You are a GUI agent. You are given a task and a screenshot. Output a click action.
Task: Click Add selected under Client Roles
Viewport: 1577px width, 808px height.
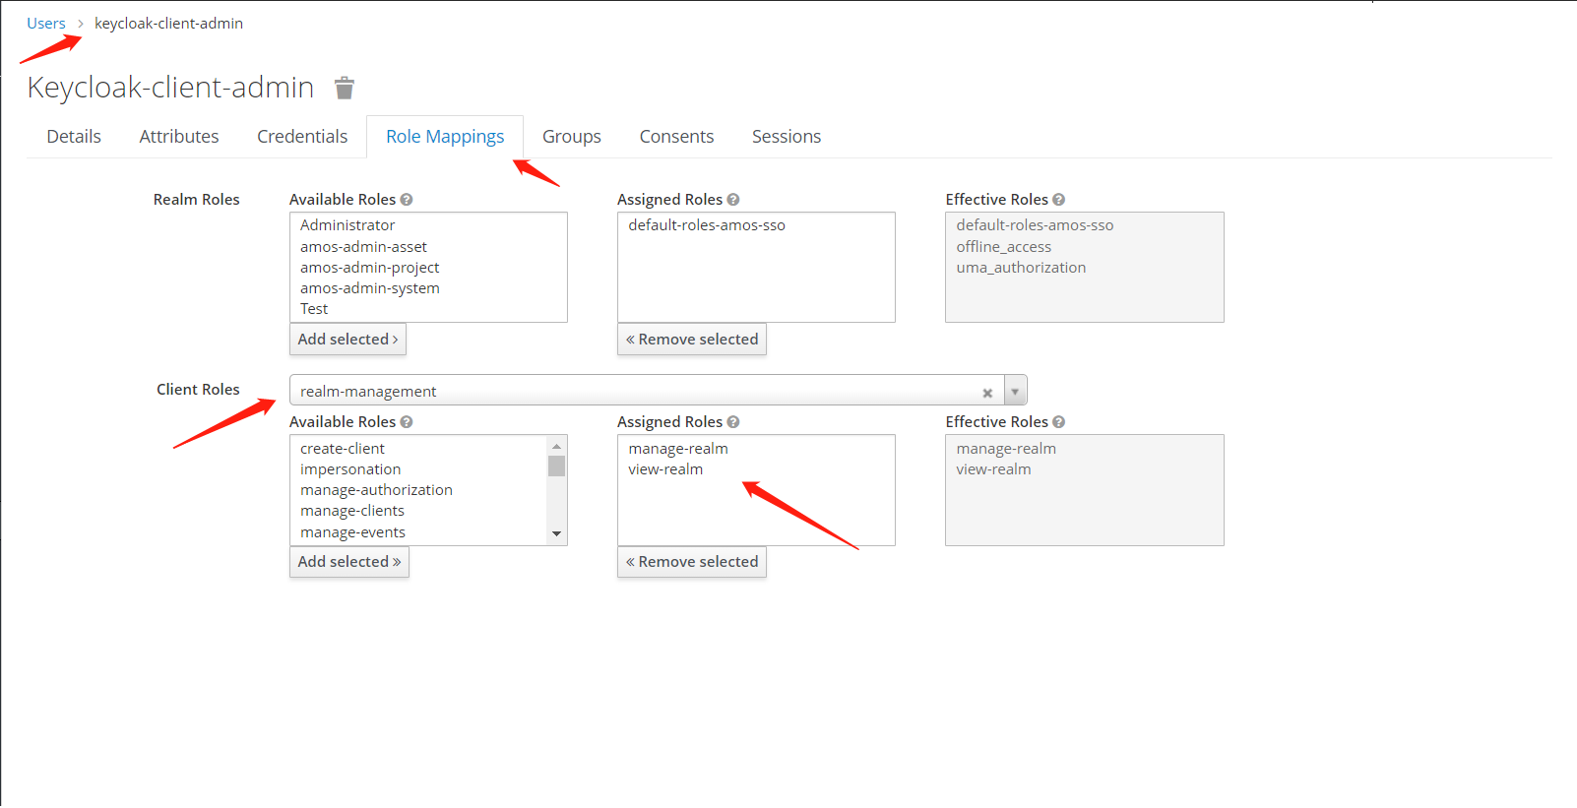click(x=349, y=562)
